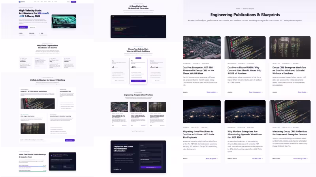This screenshot has height=177, width=316.
Task: Click the Choose Your Path pricing heading
Action: [x=138, y=50]
